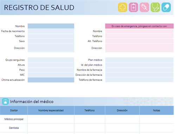
Task: Select the Peso field
Action: (x=51, y=70)
